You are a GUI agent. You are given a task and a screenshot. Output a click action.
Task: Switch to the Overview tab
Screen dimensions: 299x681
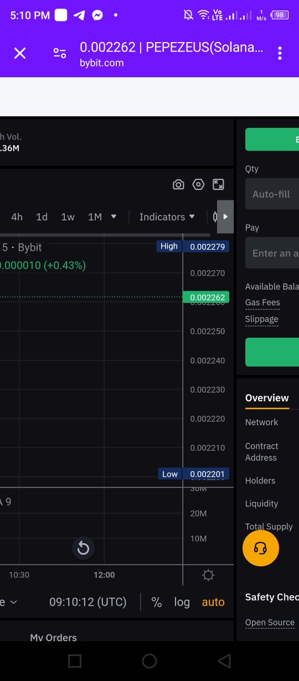click(x=267, y=398)
